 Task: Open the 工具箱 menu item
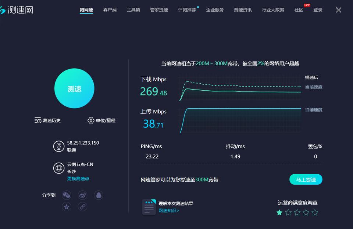[133, 10]
